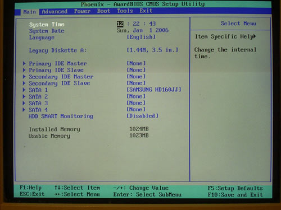Click the Enter: Select SubMenu hint
This screenshot has height=210, width=281.
pos(147,194)
